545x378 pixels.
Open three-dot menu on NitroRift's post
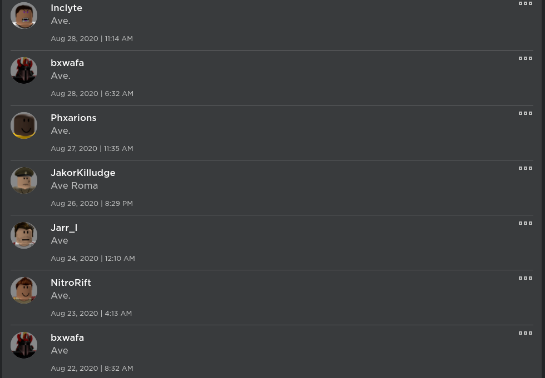tap(525, 278)
